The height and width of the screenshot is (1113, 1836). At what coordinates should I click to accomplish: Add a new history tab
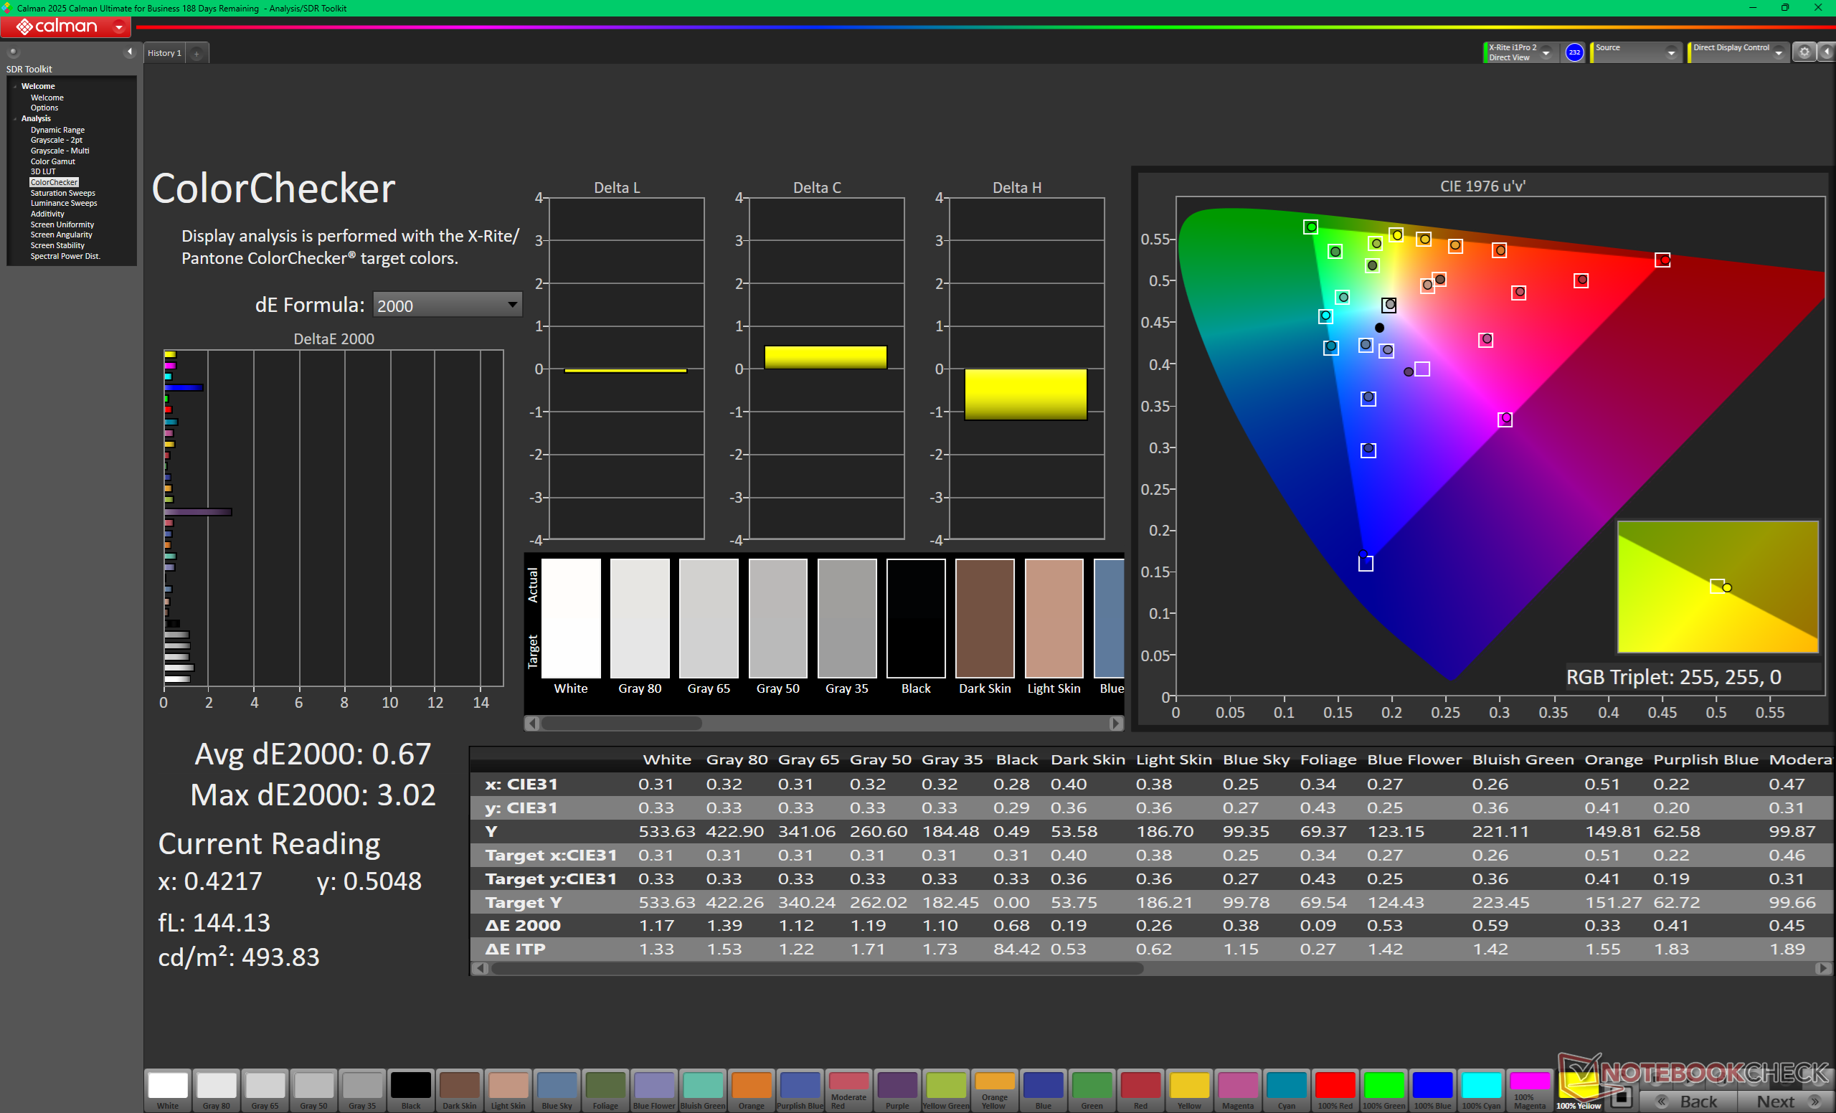click(x=197, y=54)
